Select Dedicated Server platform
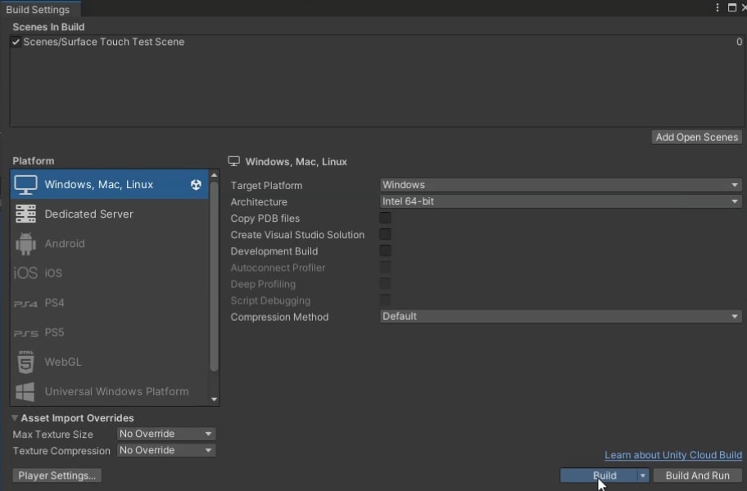747x491 pixels. [109, 214]
